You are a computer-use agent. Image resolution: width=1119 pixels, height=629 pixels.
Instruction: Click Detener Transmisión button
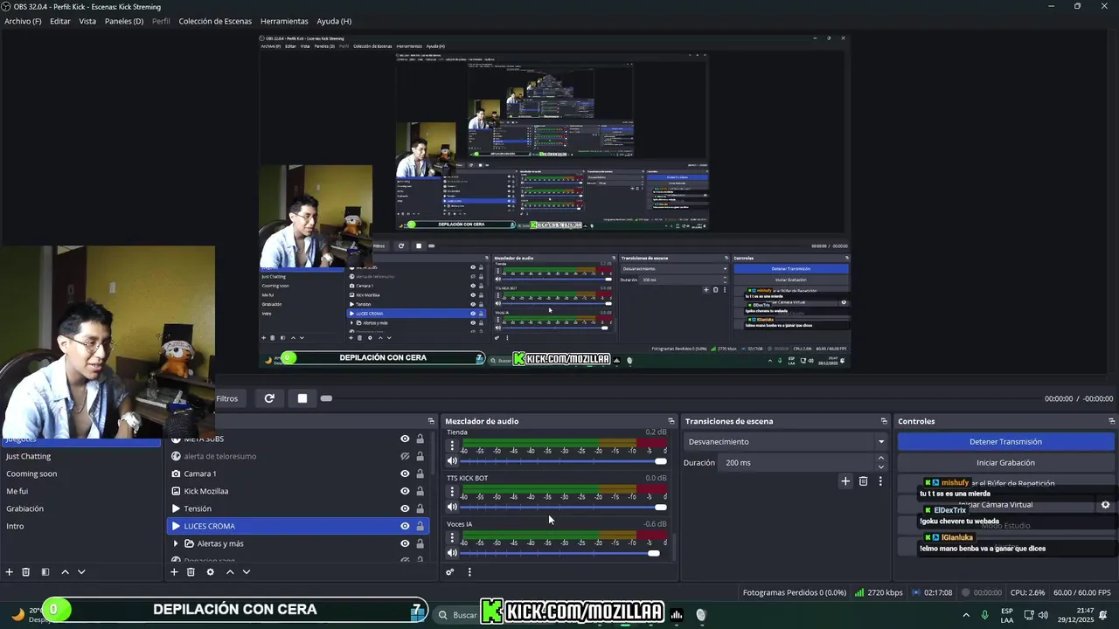(x=1005, y=442)
